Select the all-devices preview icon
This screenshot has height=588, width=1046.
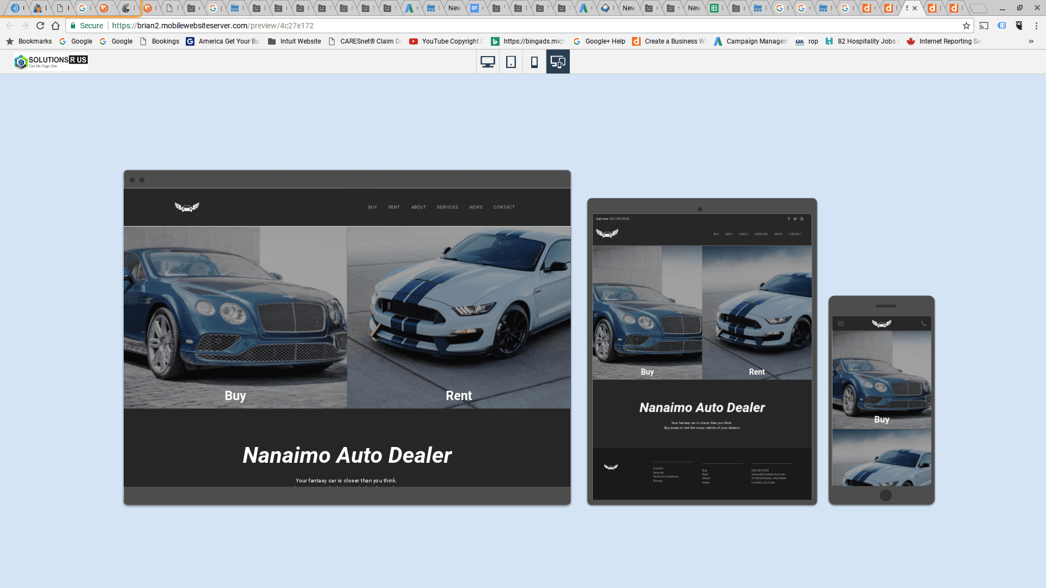point(558,62)
